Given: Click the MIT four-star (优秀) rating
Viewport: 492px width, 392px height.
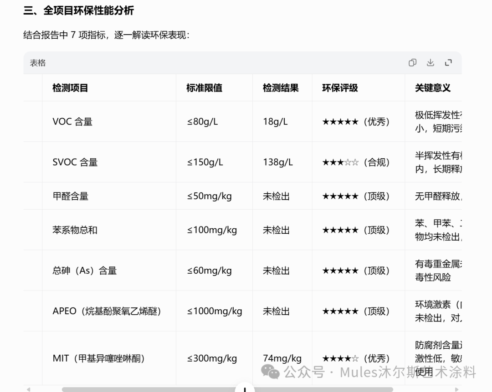Looking at the screenshot, I should pyautogui.click(x=356, y=358).
